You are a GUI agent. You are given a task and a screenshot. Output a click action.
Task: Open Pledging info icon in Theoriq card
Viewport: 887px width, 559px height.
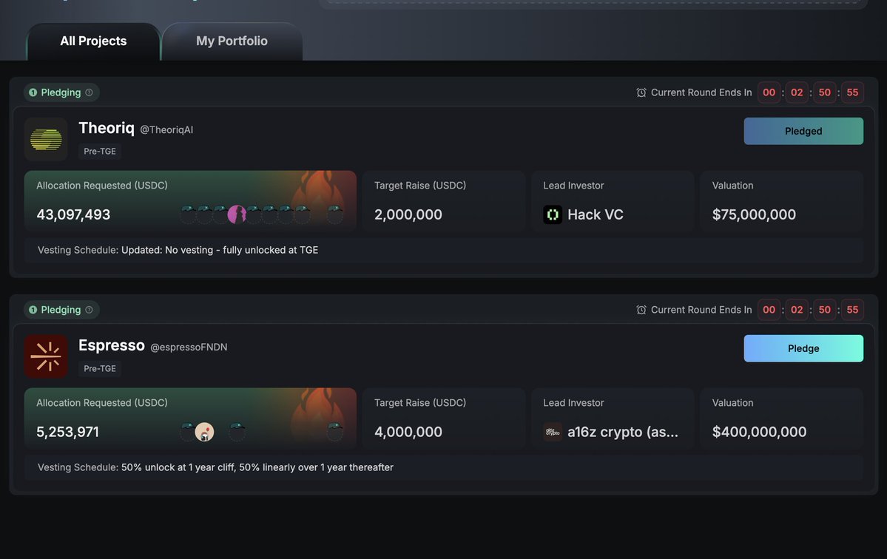(89, 92)
